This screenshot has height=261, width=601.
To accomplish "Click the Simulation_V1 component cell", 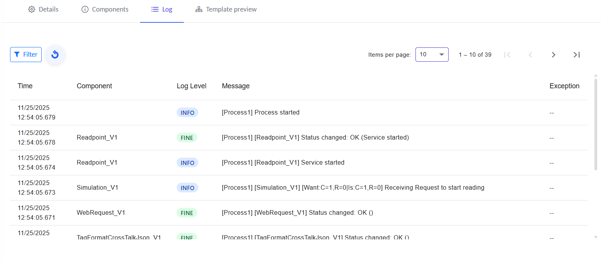I will 98,188.
